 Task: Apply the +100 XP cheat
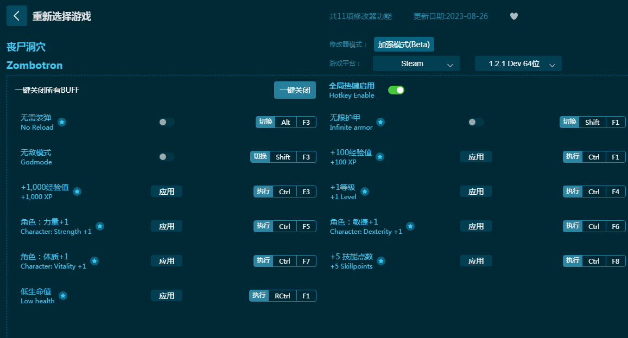(476, 157)
